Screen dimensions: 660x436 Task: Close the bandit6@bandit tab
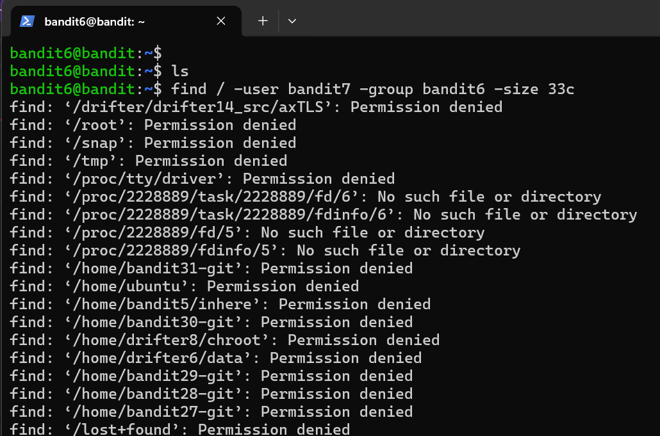(221, 21)
